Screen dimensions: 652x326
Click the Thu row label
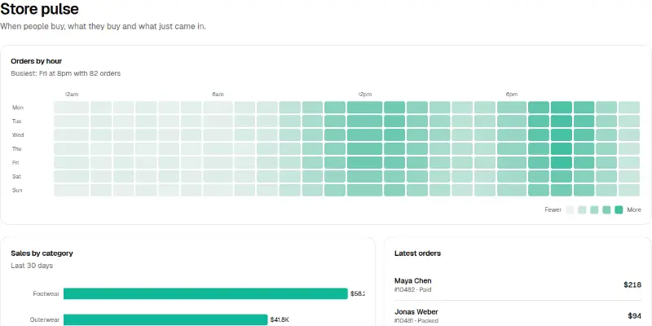17,149
